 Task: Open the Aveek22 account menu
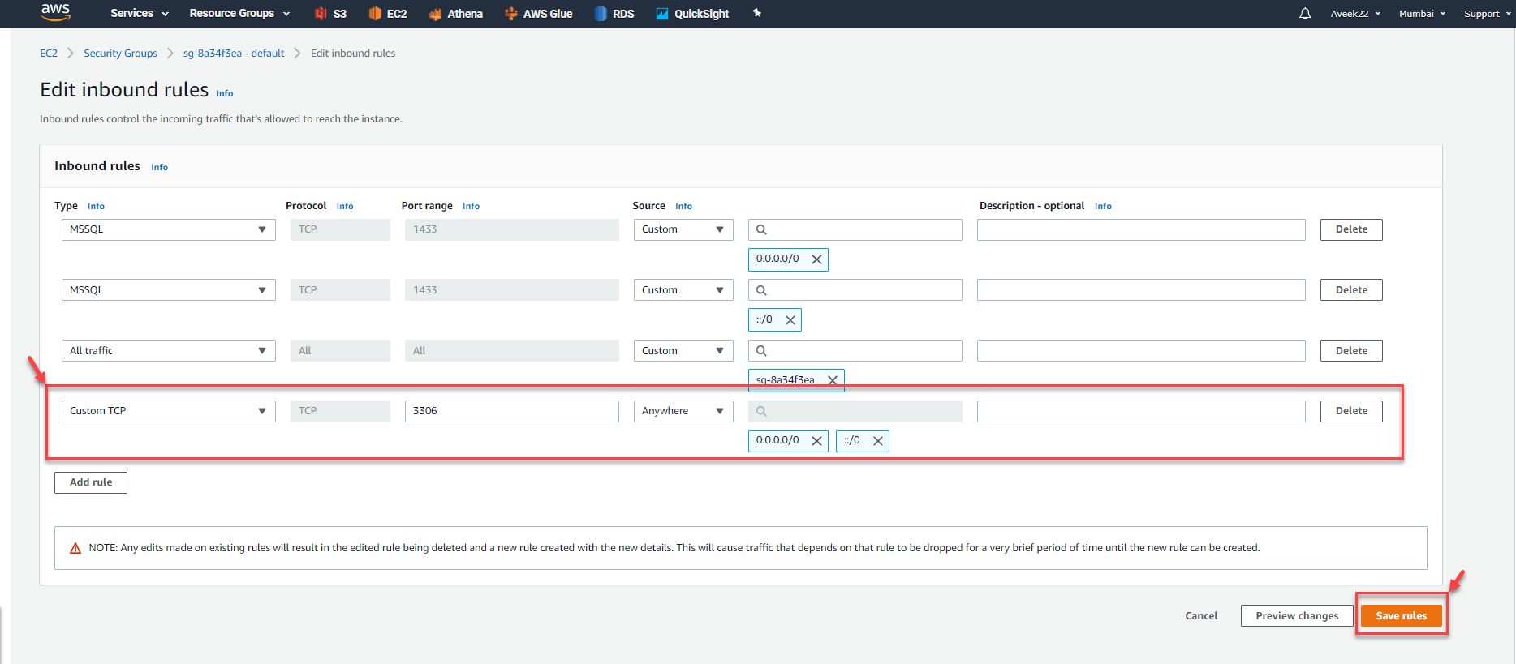pos(1355,14)
